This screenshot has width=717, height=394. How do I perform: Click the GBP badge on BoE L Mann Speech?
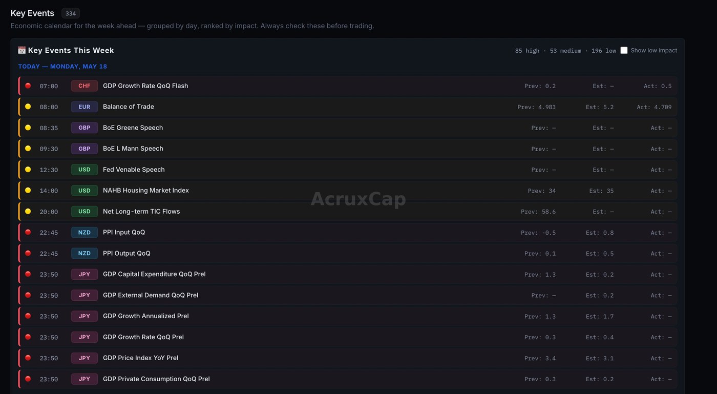tap(85, 149)
